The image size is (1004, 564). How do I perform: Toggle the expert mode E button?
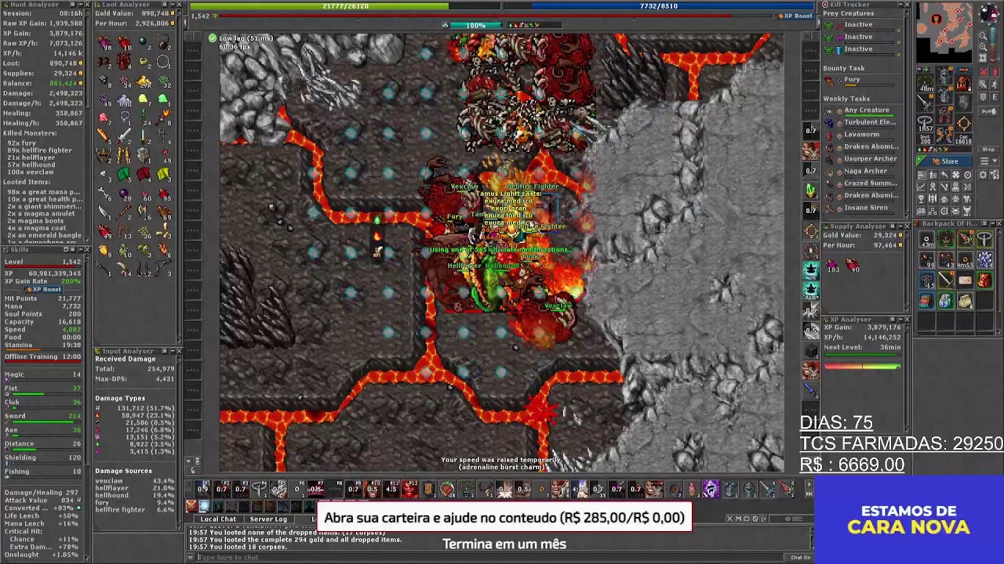(994, 97)
